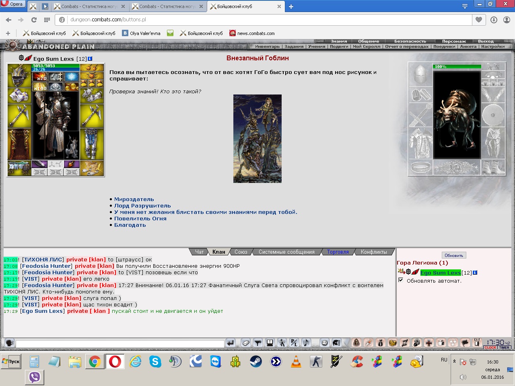
Task: Open the friends single-person icon
Action: pos(441,343)
